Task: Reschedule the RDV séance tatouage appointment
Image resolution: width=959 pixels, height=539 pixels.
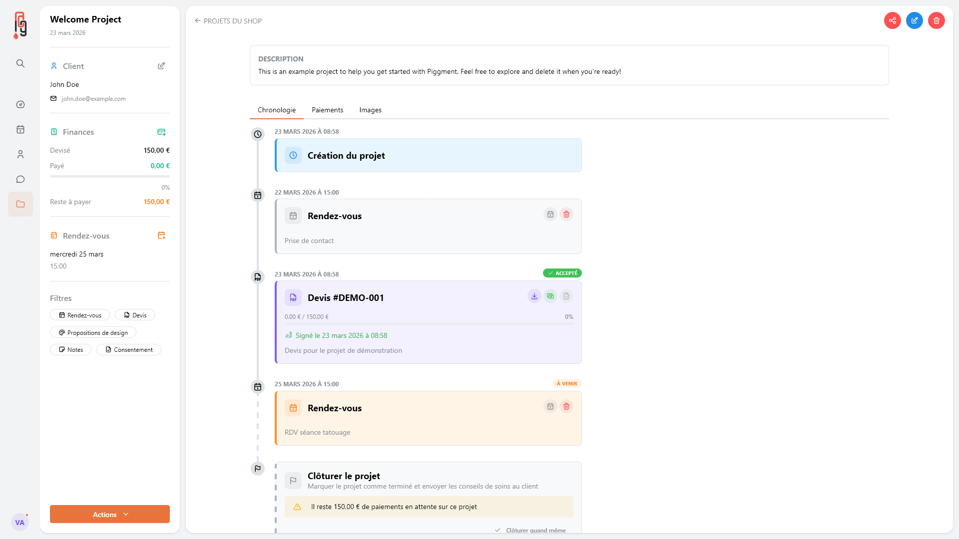Action: (x=550, y=406)
